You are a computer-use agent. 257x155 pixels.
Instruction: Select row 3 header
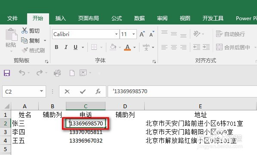click(6, 132)
